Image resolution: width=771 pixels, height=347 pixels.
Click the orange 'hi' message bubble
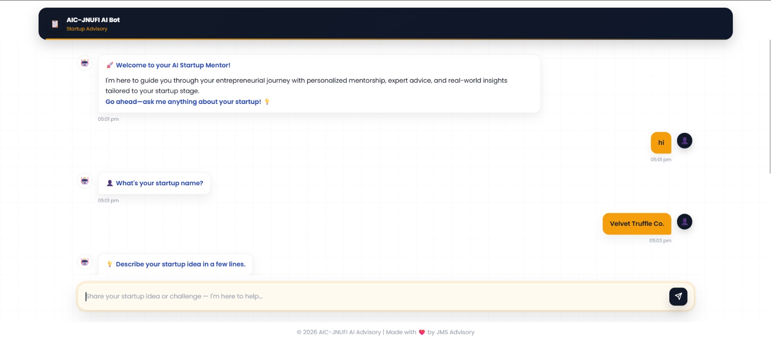pos(661,143)
